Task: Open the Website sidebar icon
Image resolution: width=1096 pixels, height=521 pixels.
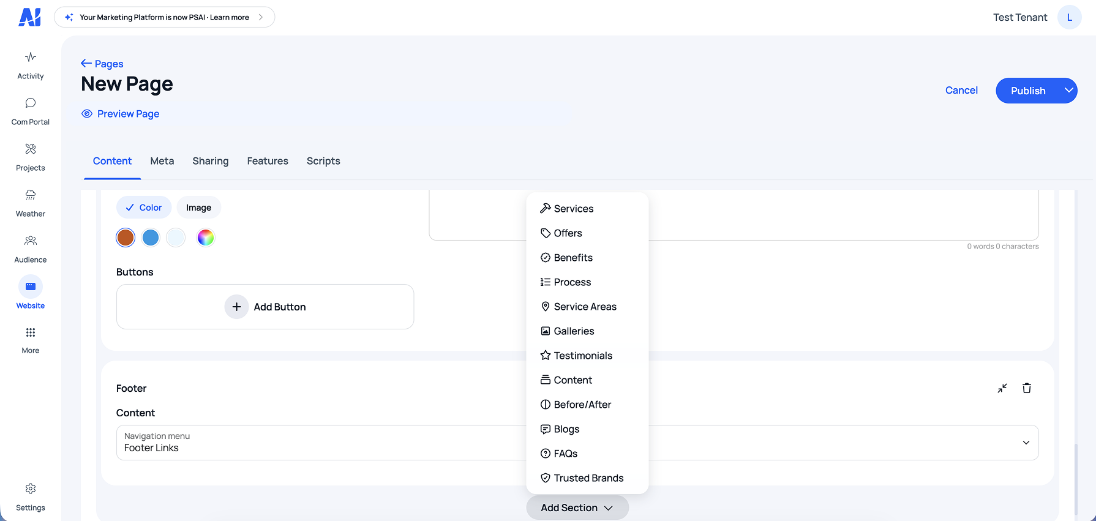Action: point(31,287)
